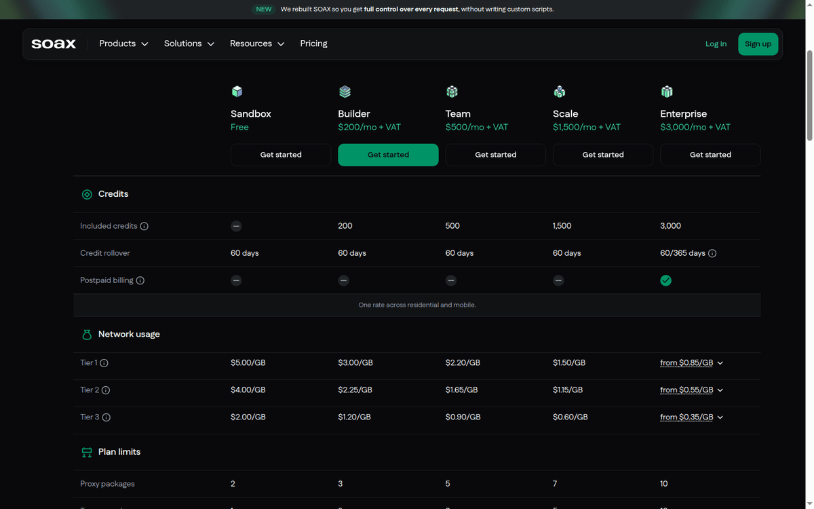Click the Included credits info icon
This screenshot has width=814, height=509.
[144, 226]
